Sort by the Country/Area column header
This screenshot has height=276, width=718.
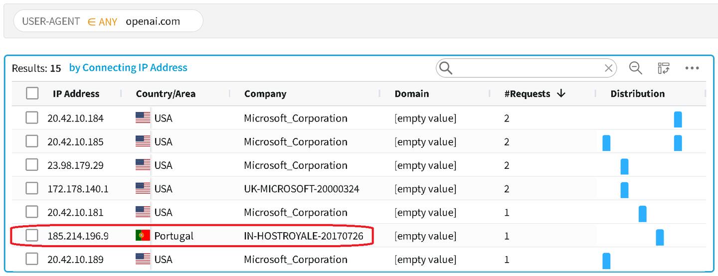[166, 94]
